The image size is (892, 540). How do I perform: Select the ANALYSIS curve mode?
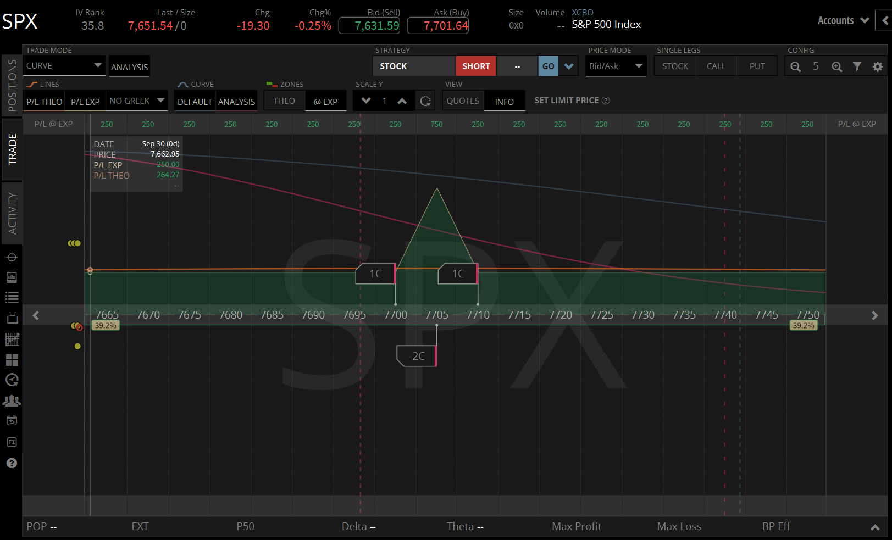236,102
